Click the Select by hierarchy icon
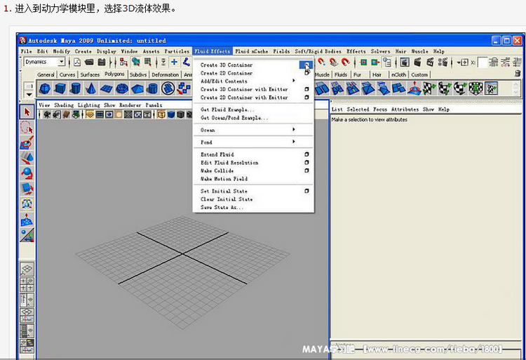The height and width of the screenshot is (360, 526). (x=123, y=62)
